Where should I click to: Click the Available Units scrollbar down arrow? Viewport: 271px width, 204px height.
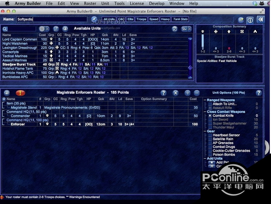coord(190,78)
